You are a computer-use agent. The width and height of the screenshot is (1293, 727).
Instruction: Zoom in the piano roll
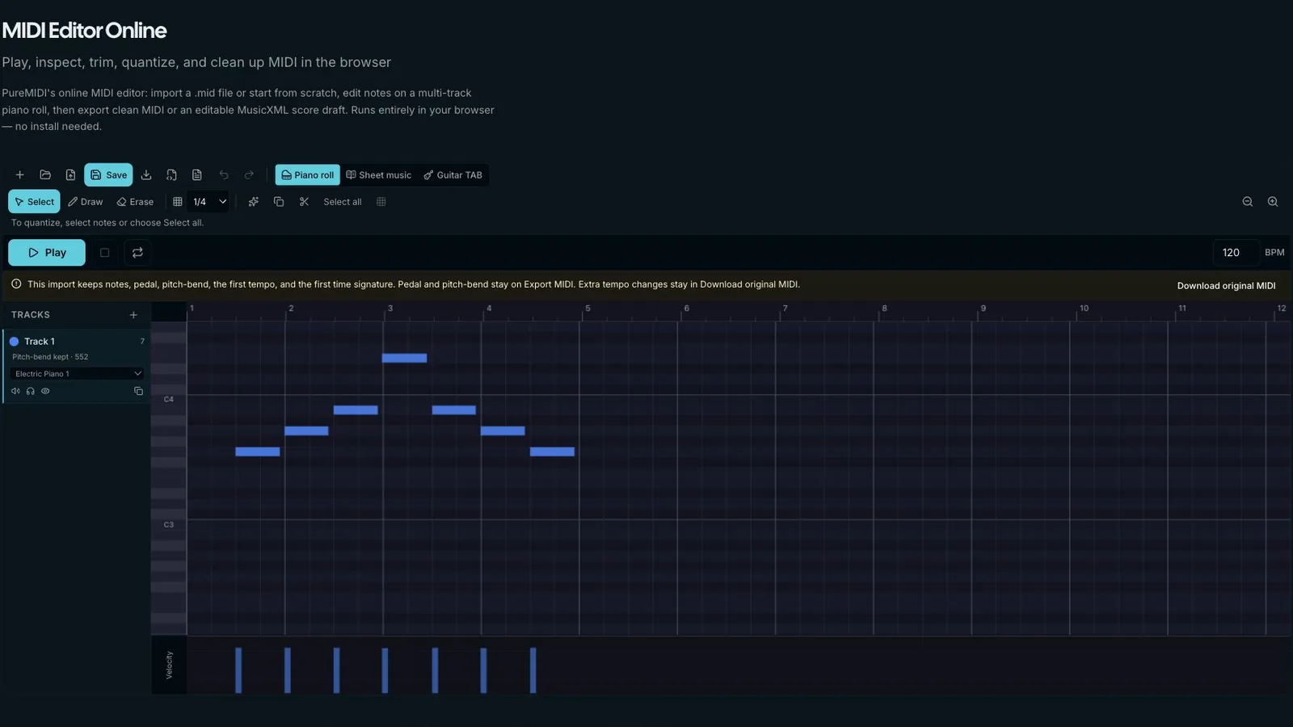click(1273, 201)
